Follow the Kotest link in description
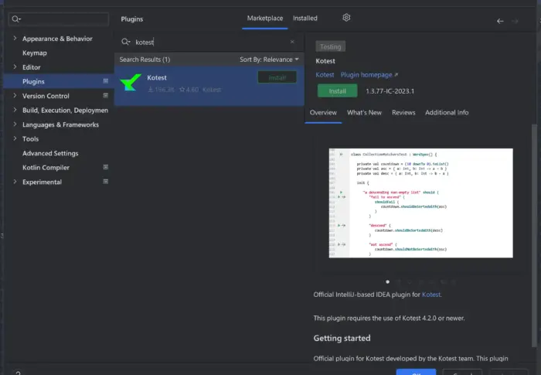This screenshot has width=541, height=375. 431,295
